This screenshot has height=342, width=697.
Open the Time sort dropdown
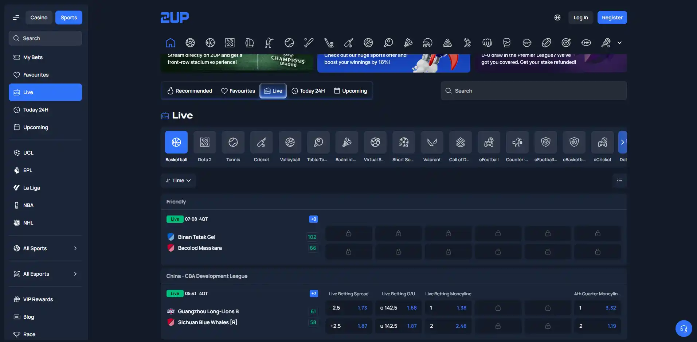(178, 180)
